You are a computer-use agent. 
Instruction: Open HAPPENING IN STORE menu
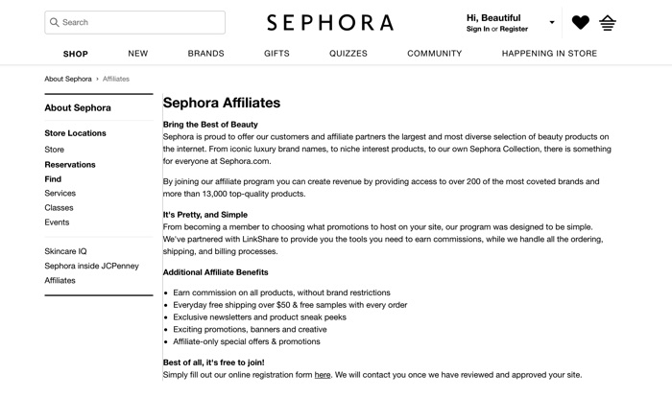tap(549, 54)
